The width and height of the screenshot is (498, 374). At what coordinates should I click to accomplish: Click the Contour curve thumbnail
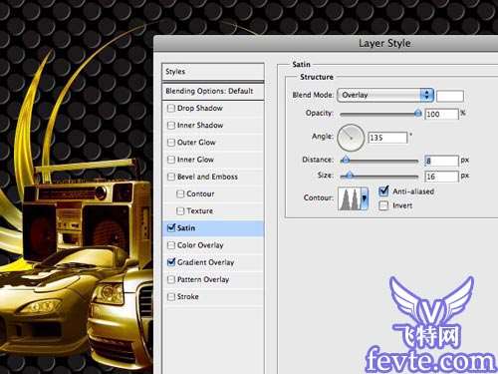(350, 198)
